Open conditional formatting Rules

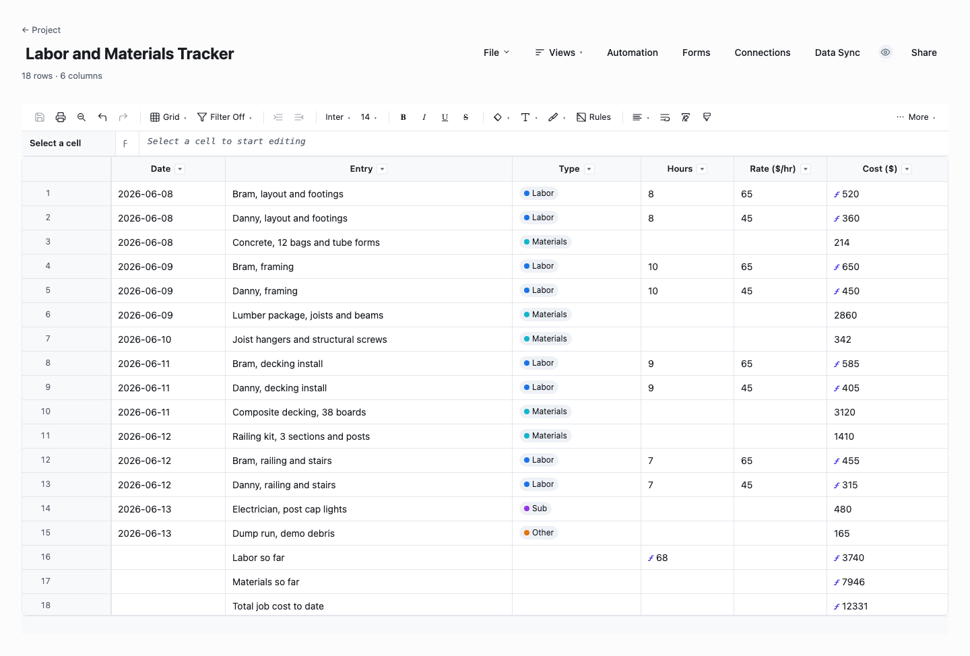[593, 117]
